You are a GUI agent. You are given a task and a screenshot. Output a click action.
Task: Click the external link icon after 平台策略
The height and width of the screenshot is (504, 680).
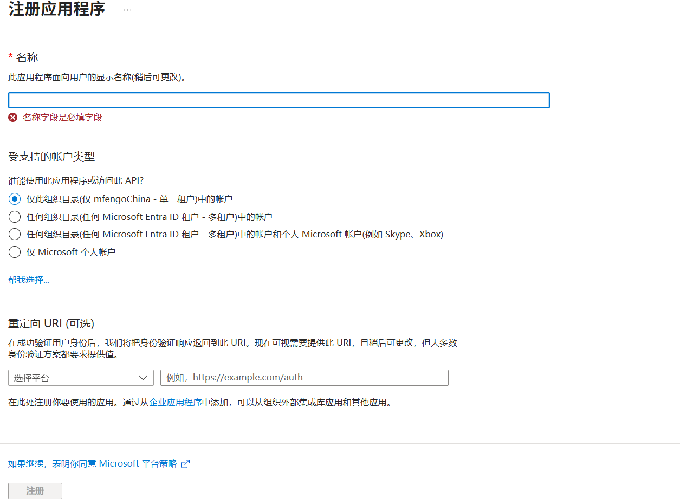click(185, 464)
